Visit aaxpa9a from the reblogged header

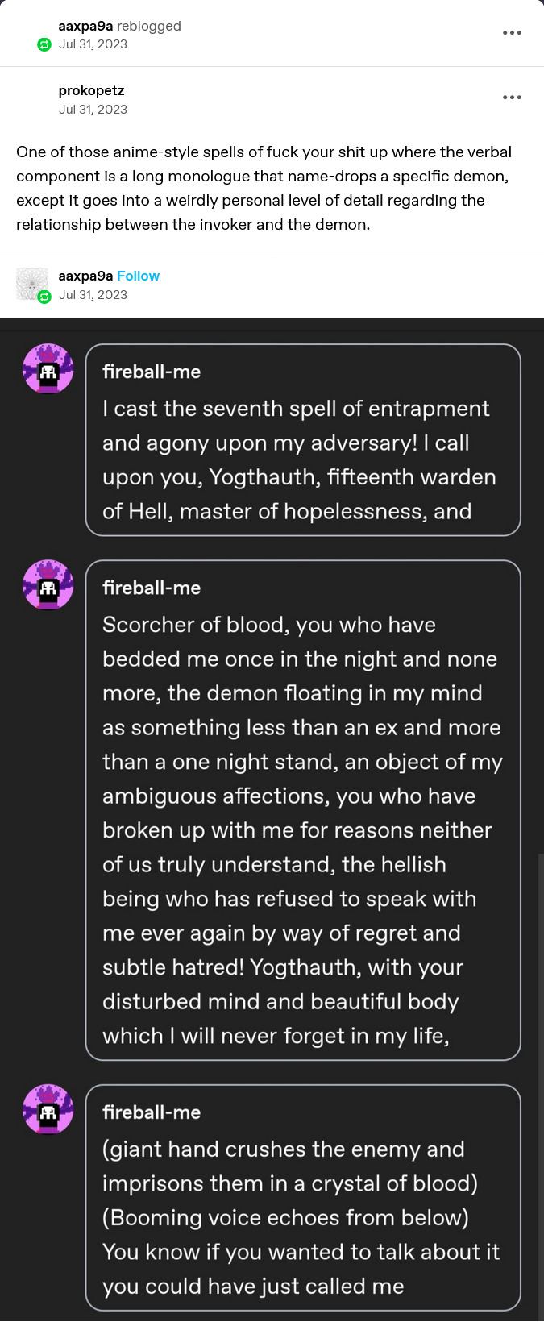point(85,26)
